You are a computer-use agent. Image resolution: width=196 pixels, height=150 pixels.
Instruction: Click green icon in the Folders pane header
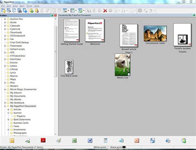(52, 15)
